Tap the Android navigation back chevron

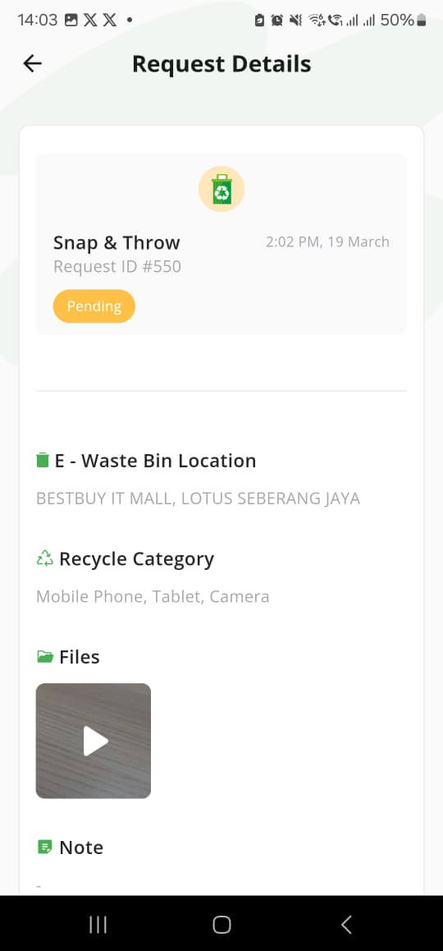pos(346,925)
